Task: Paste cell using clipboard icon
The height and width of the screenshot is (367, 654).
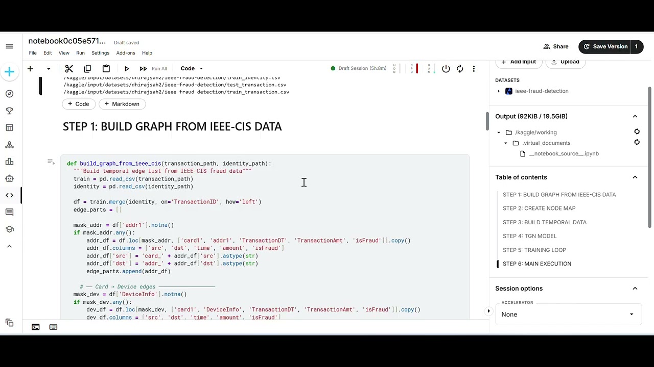Action: click(x=106, y=68)
